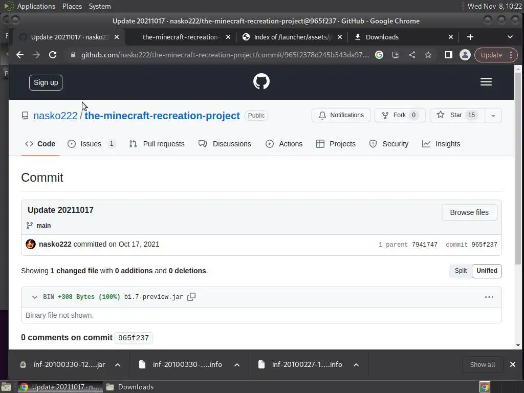The width and height of the screenshot is (524, 393).
Task: Open the Chrome Update menu button
Action: click(x=496, y=55)
